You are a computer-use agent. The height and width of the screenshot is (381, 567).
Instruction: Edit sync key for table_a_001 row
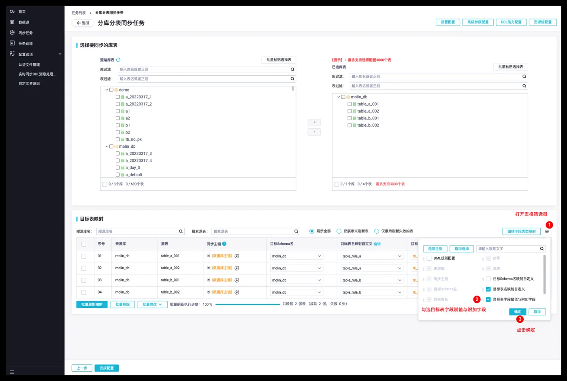tap(237, 256)
